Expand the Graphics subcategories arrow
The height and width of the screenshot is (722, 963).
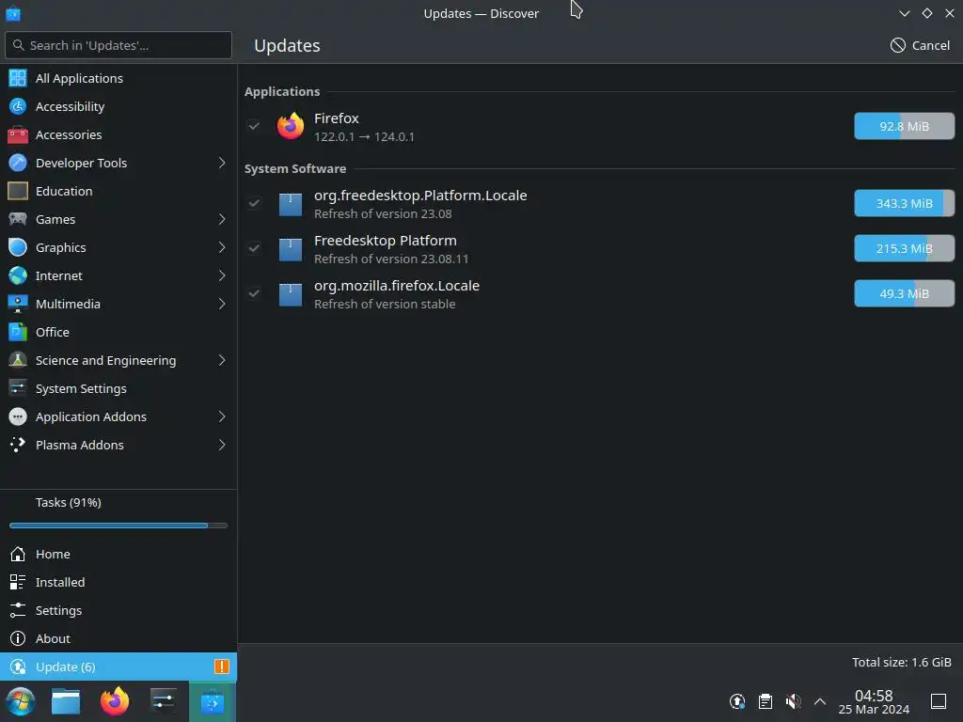coord(222,247)
